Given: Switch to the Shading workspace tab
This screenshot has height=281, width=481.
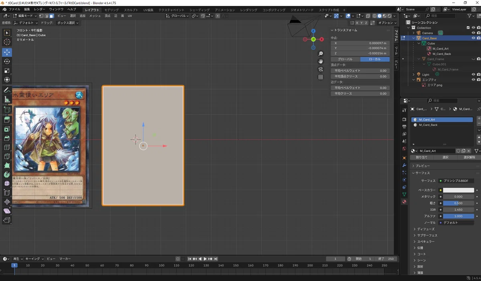Looking at the screenshot, I should pos(199,10).
